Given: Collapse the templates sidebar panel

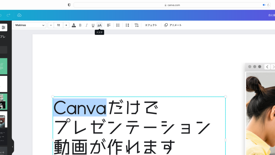Looking at the screenshot, I should coord(12,146).
